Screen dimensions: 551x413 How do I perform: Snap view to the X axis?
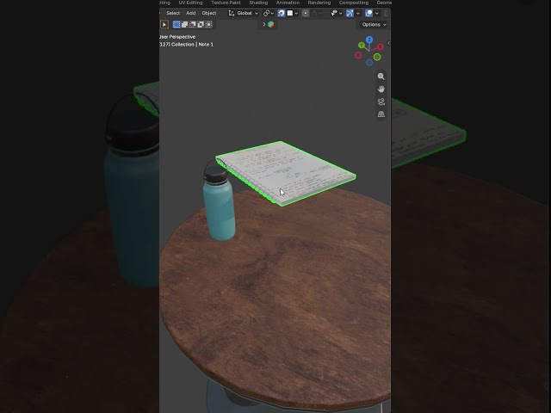click(380, 46)
